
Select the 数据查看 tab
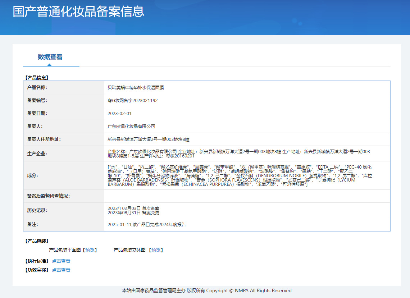point(50,57)
